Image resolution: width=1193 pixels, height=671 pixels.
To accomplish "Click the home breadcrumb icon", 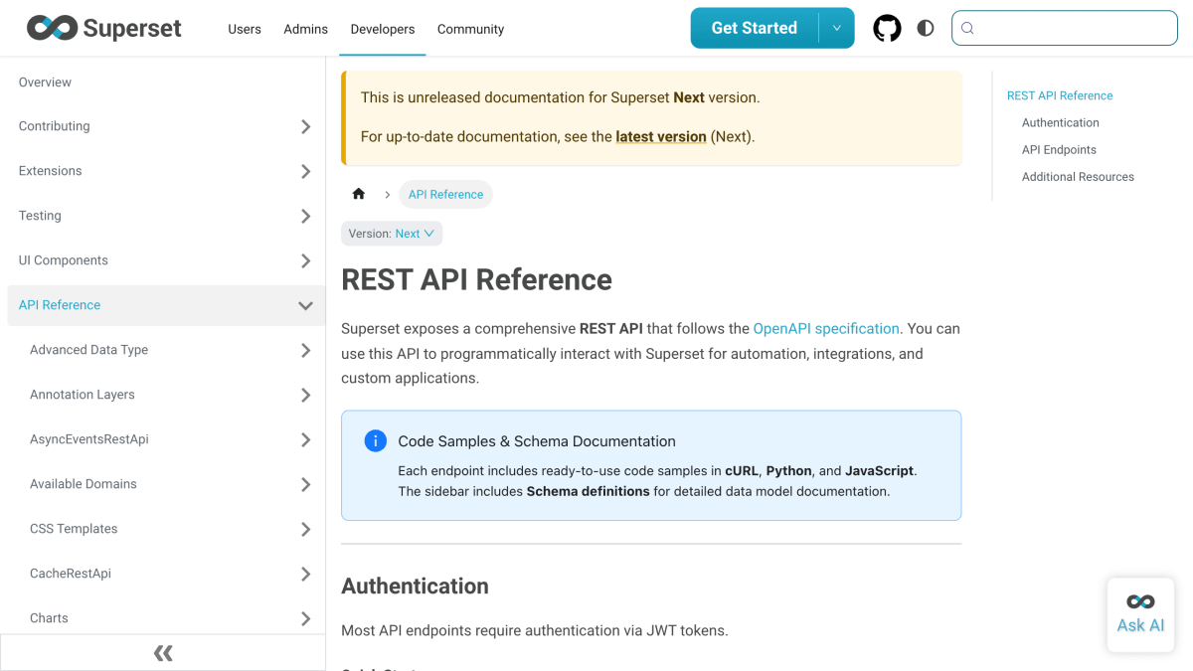I will [x=359, y=194].
